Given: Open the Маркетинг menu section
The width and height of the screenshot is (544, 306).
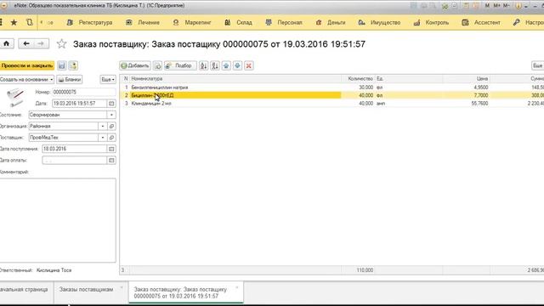Looking at the screenshot, I should pyautogui.click(x=192, y=23).
